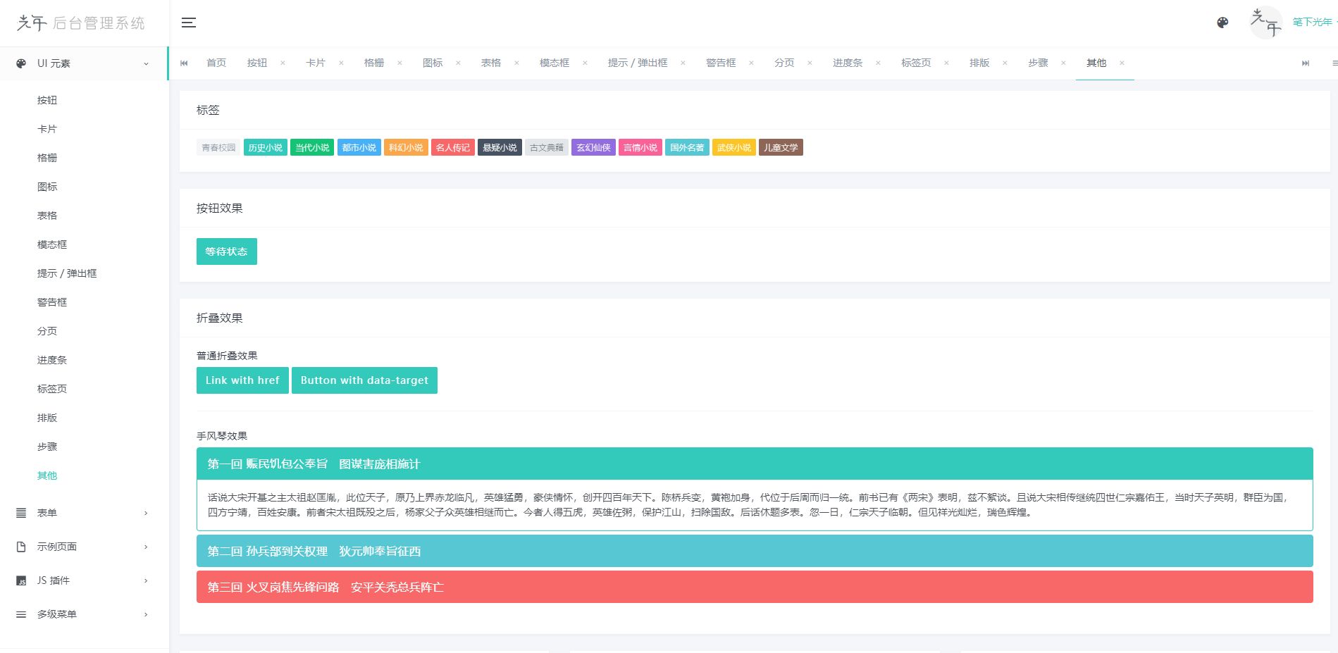The height and width of the screenshot is (653, 1338).
Task: Click the JS 插件 icon in sidebar
Action: (x=21, y=580)
